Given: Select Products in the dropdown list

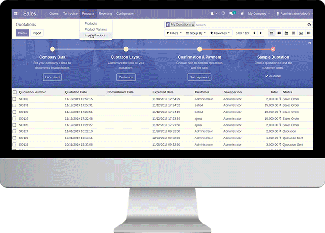Looking at the screenshot, I should 90,24.
